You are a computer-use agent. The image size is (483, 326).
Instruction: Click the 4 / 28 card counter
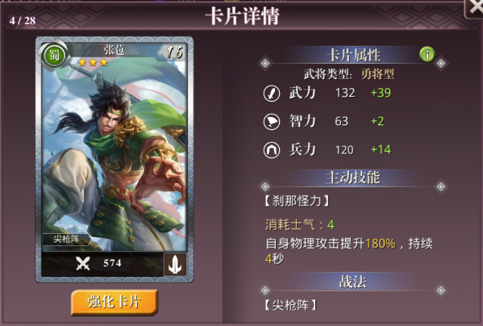tap(23, 21)
